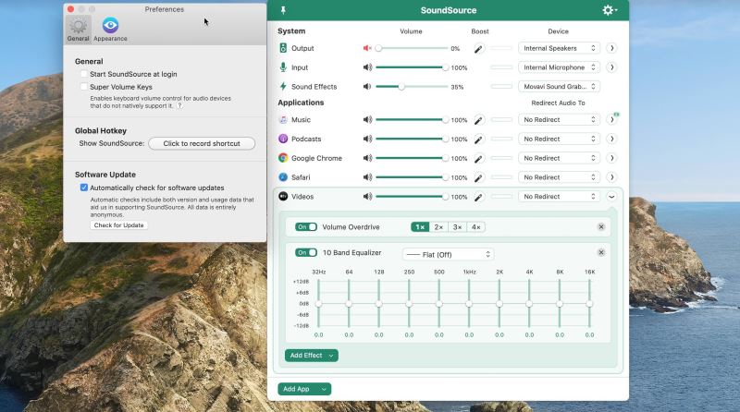Click the Safari boost magic wand icon
The width and height of the screenshot is (740, 412).
[x=478, y=177]
